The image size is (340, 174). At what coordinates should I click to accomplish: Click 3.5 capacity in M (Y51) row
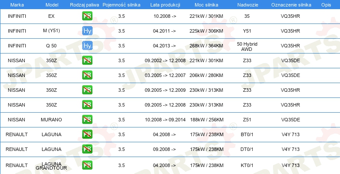pos(121,31)
